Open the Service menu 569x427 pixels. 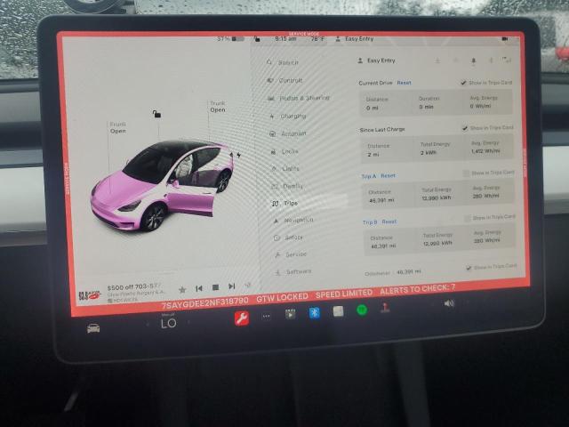coord(292,254)
